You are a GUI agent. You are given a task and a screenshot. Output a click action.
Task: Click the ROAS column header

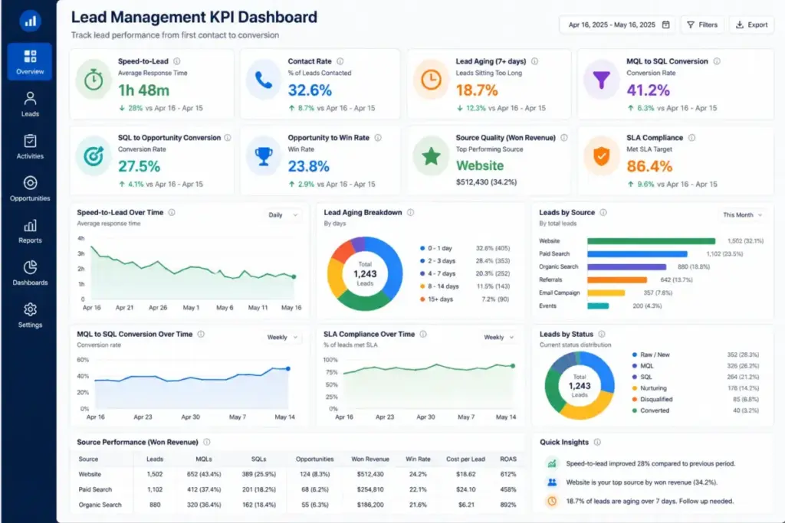coord(508,459)
